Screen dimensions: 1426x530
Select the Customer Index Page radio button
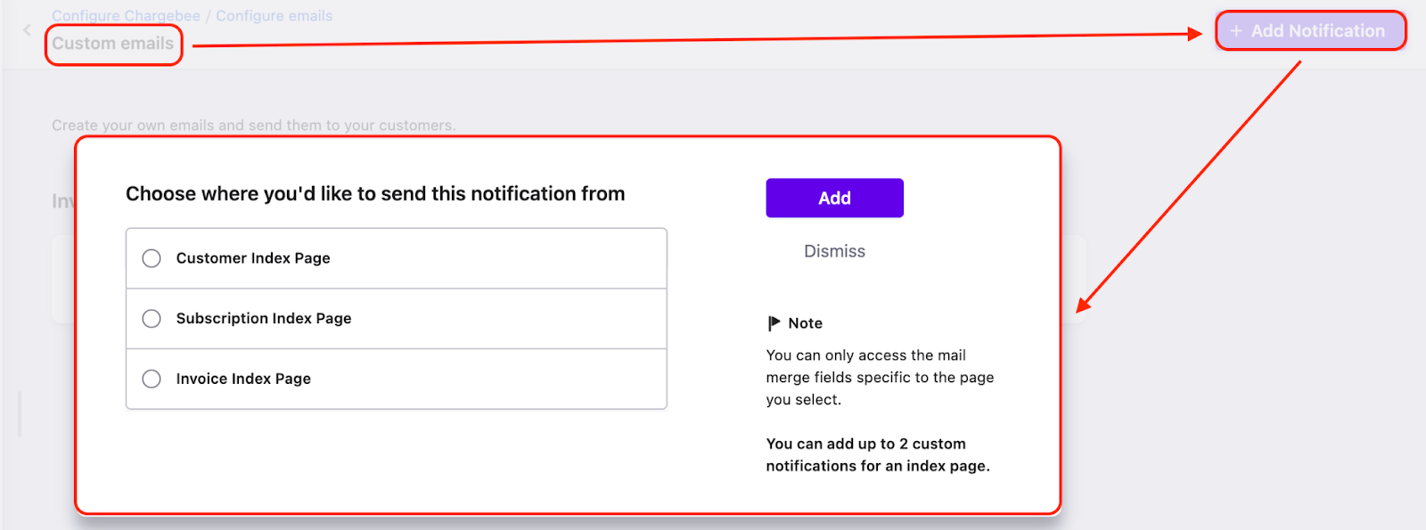152,258
